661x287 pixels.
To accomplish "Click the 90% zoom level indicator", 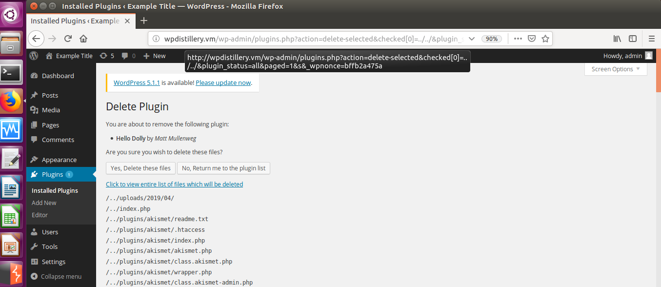I will (492, 39).
